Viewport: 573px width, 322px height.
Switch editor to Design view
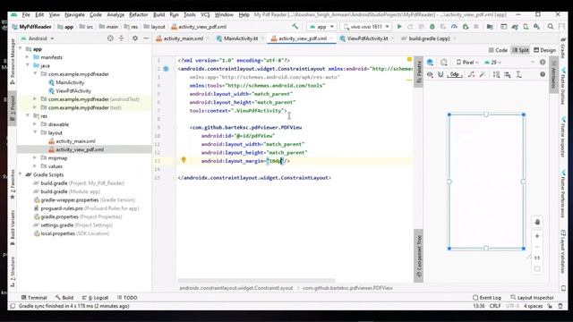tap(544, 50)
